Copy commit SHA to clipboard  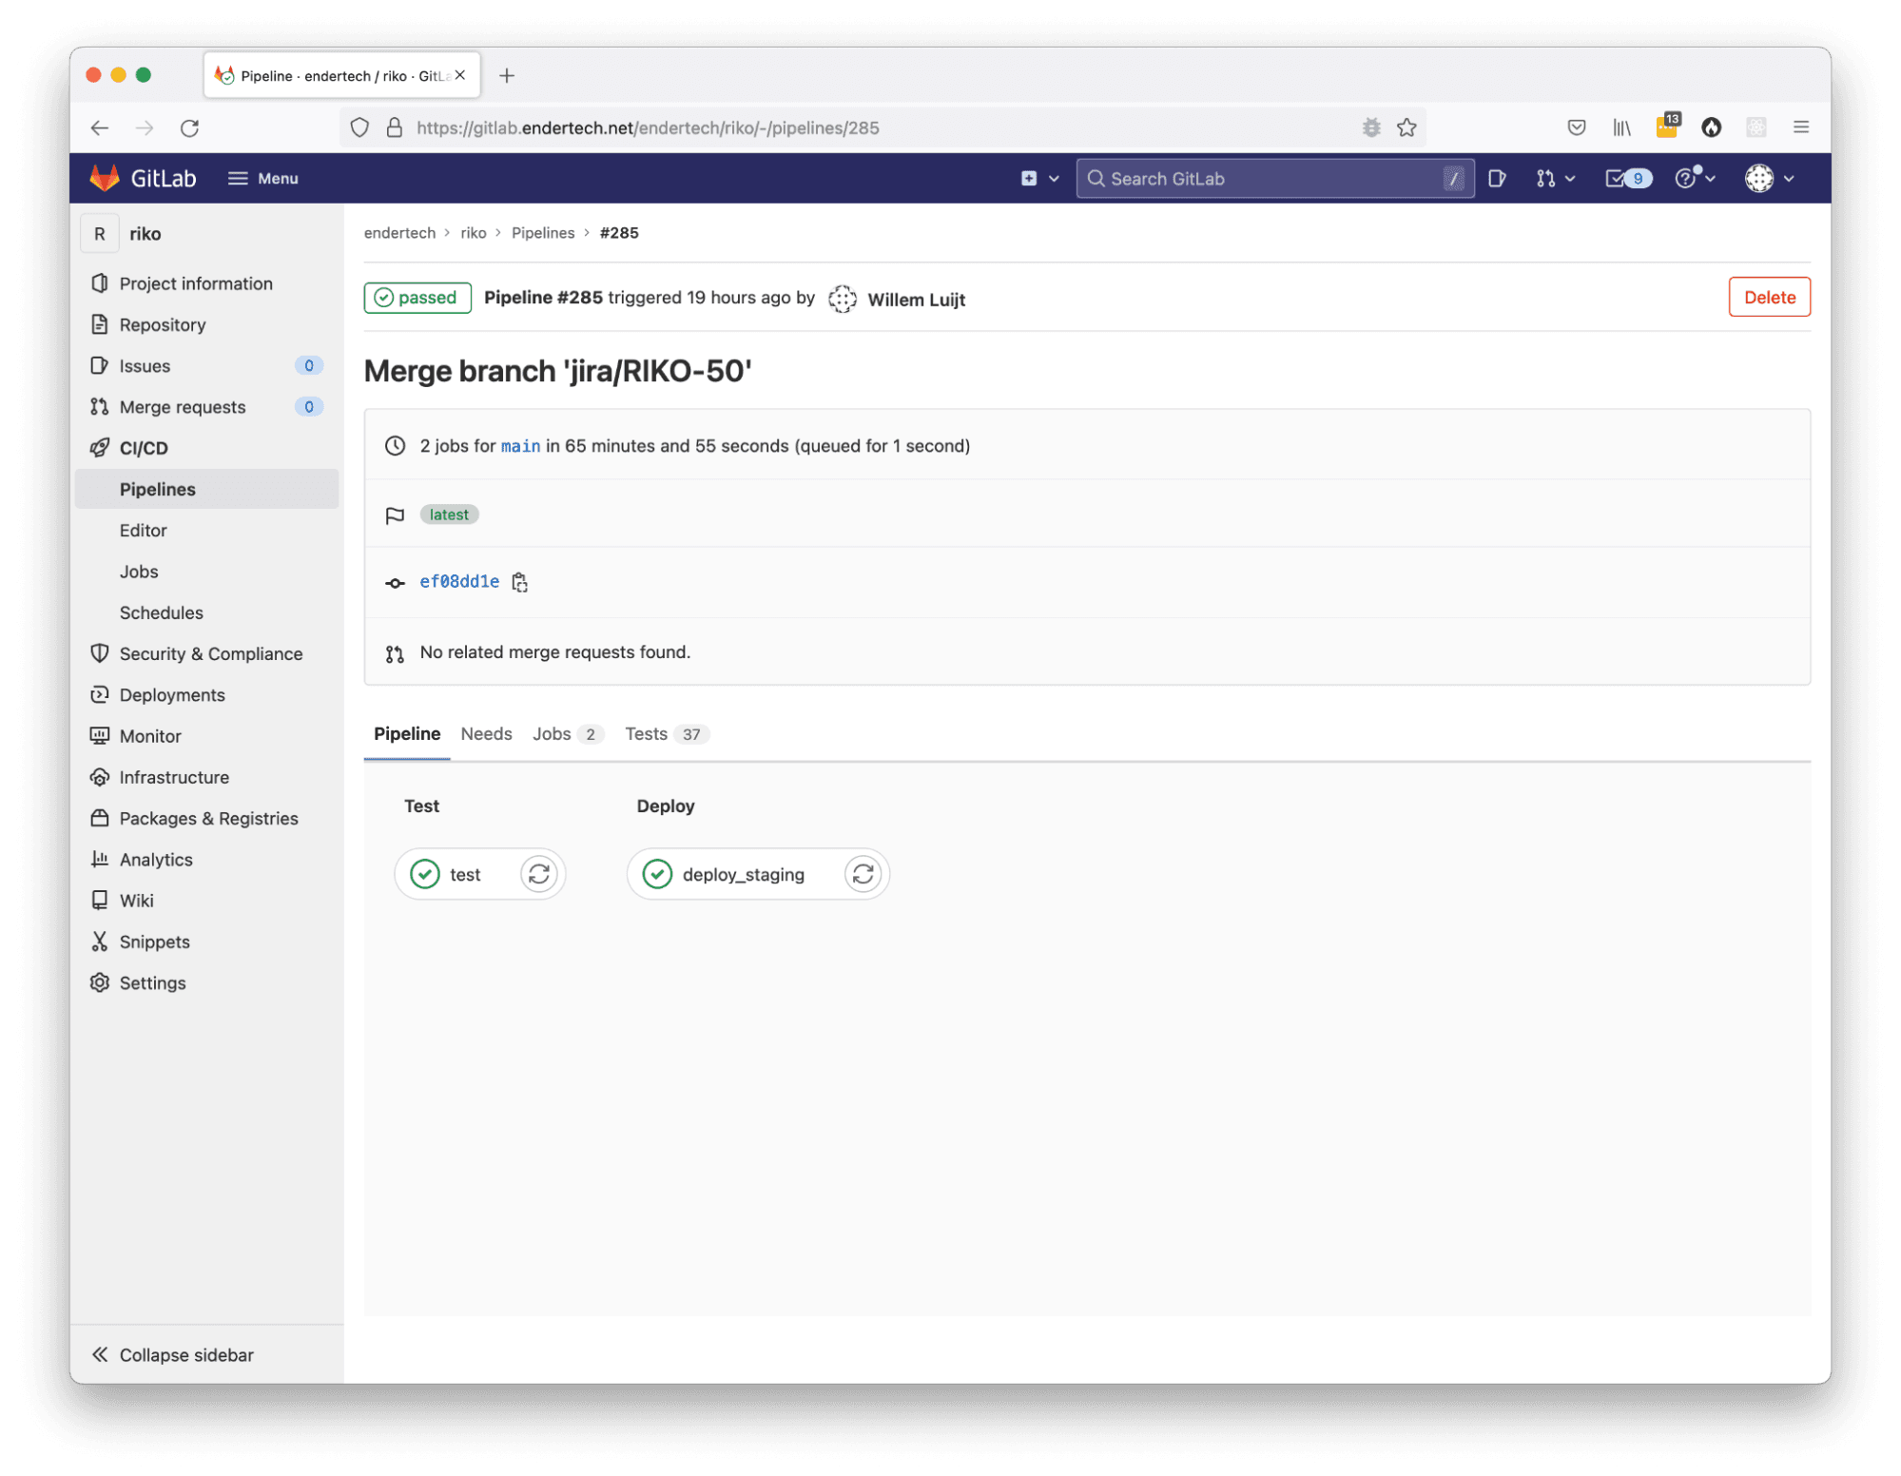pos(519,582)
